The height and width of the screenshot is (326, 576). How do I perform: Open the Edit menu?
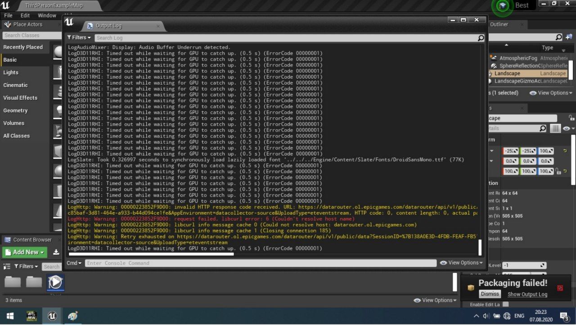pos(25,15)
